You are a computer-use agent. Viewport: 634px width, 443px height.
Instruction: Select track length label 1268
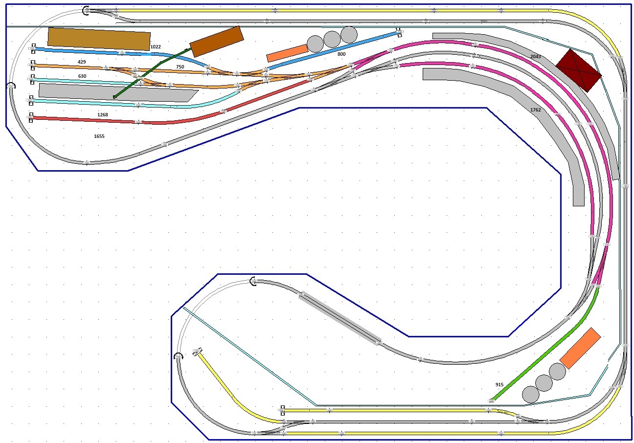103,114
